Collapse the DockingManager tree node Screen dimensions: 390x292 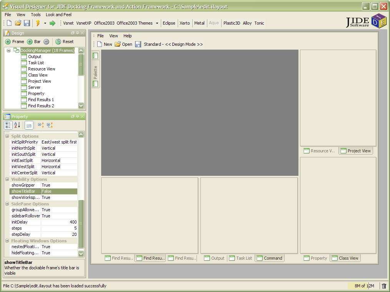pos(8,50)
